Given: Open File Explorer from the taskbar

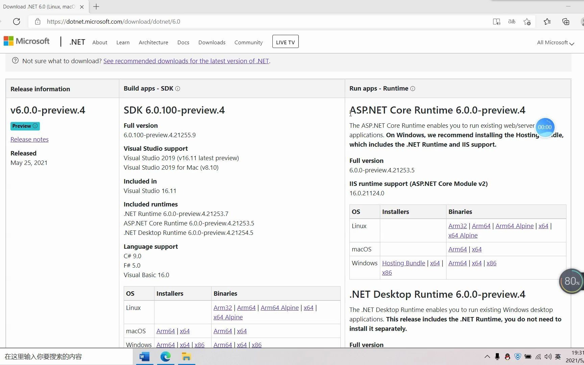Looking at the screenshot, I should (187, 357).
